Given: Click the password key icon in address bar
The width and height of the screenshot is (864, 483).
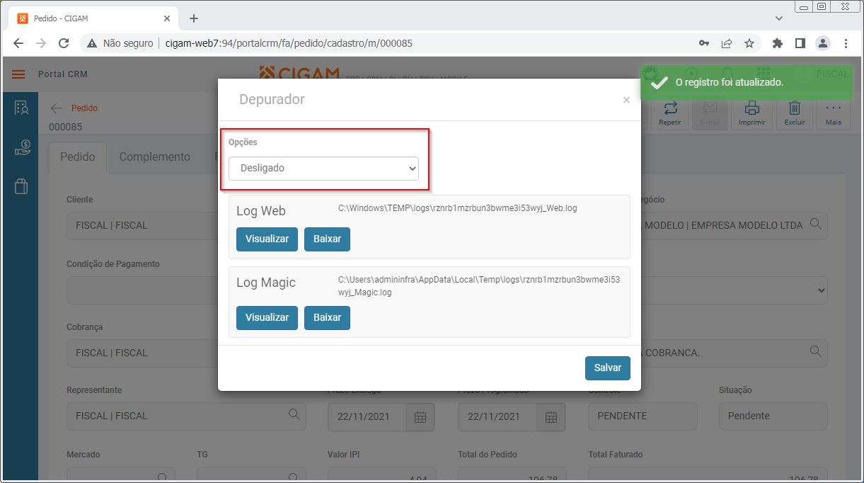Looking at the screenshot, I should click(704, 43).
